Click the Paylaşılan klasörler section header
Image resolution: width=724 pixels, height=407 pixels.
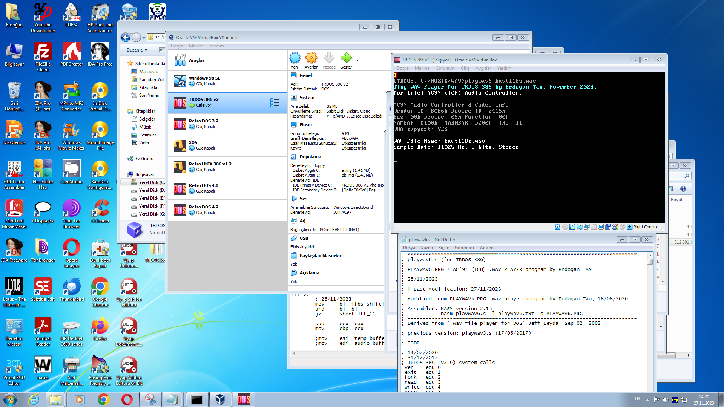[320, 256]
